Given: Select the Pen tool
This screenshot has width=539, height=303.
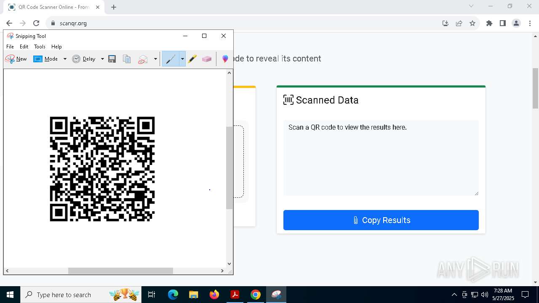Looking at the screenshot, I should pos(171,59).
